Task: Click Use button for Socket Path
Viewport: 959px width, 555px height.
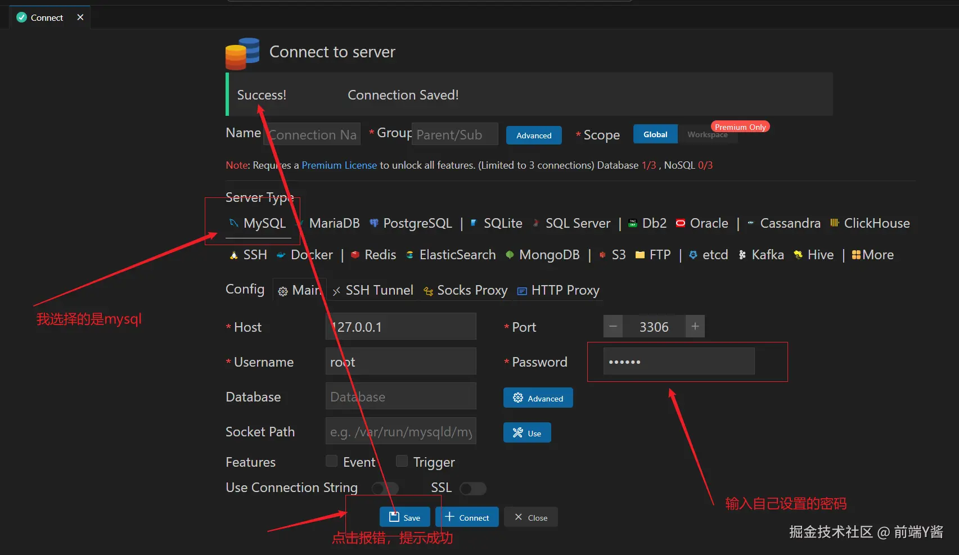Action: (527, 433)
